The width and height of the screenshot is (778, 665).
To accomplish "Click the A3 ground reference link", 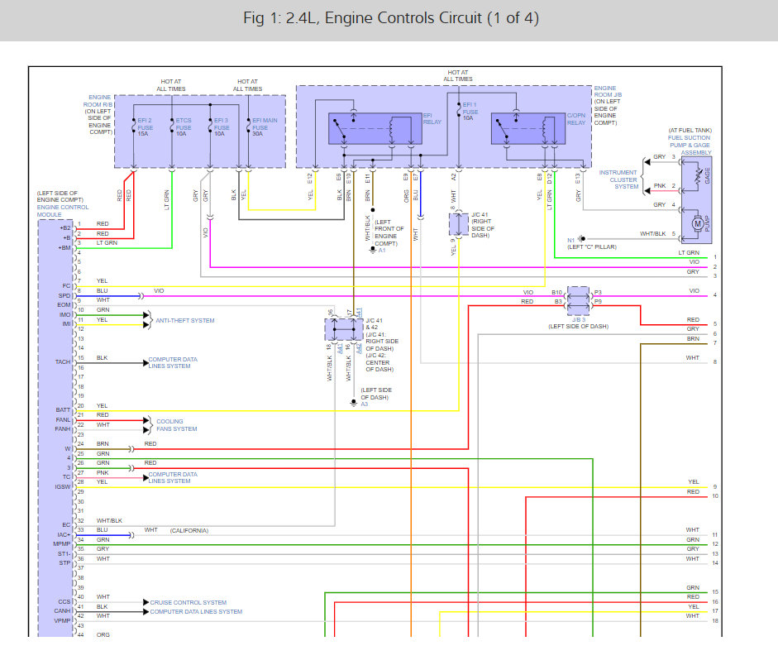I will tap(365, 404).
